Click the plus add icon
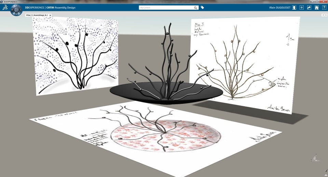The height and width of the screenshot is (177, 328). point(302,7)
